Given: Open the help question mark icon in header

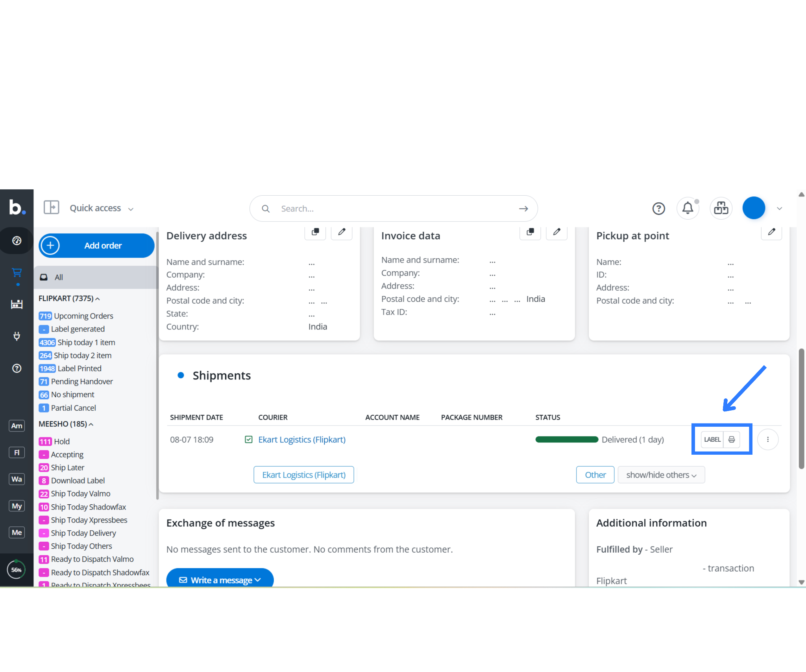Looking at the screenshot, I should 658,208.
